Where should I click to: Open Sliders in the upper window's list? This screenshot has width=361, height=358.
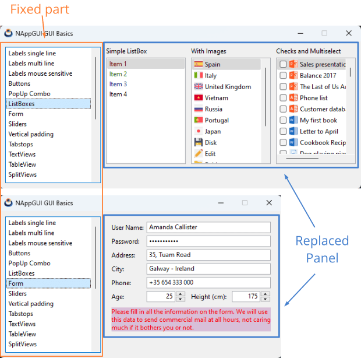(17, 124)
